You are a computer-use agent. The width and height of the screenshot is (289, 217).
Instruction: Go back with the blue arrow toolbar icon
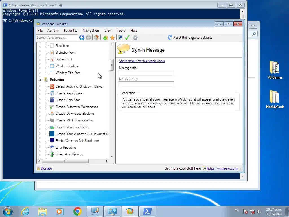tap(82, 38)
